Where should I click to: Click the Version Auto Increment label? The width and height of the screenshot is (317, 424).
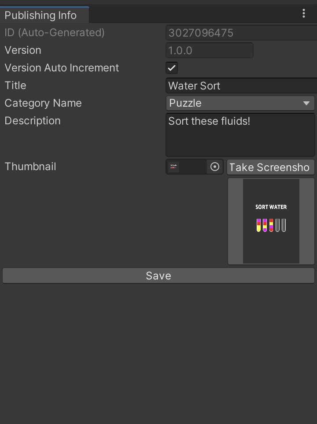tap(62, 68)
